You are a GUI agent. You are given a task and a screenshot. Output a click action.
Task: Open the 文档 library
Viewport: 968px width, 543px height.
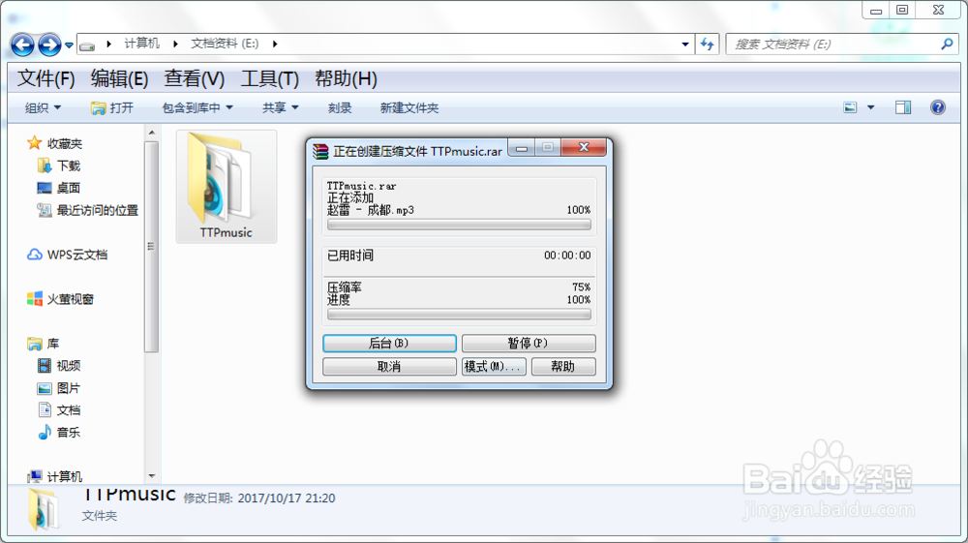59,410
